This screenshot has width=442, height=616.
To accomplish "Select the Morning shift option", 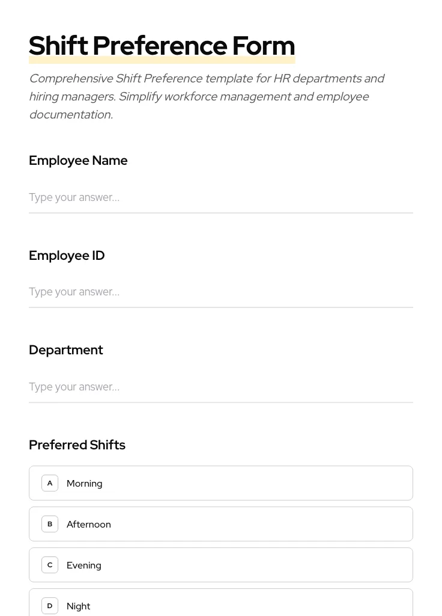I will (221, 482).
